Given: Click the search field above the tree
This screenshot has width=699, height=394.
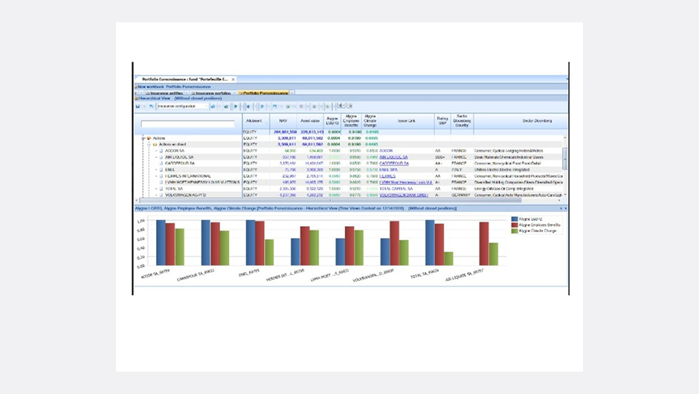Looking at the screenshot, I should [187, 124].
